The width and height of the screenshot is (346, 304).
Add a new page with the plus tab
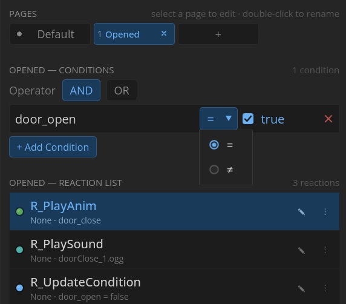click(218, 34)
